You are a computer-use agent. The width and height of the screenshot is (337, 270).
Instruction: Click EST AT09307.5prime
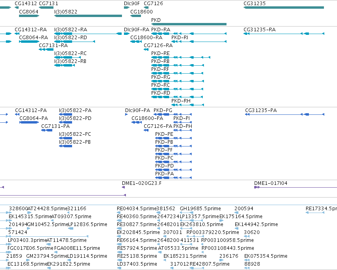(71, 217)
